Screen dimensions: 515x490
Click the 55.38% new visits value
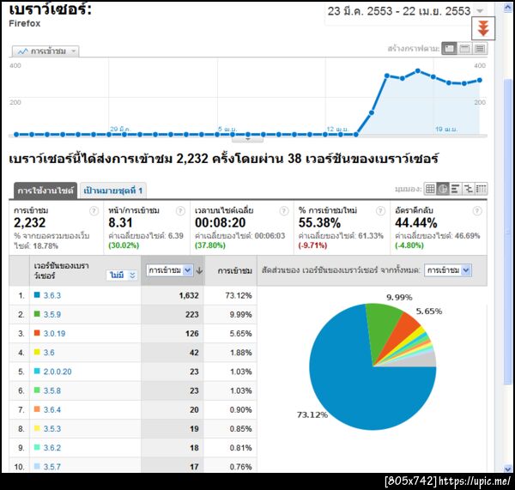pos(319,222)
